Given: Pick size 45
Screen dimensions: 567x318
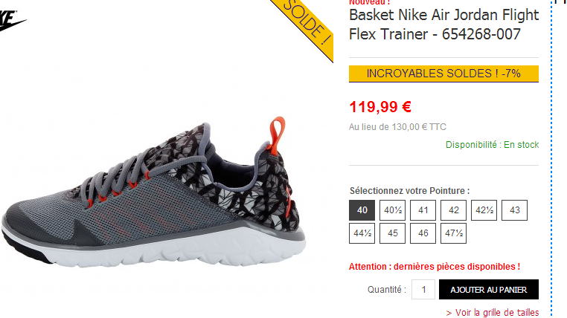Looking at the screenshot, I should click(x=392, y=233).
